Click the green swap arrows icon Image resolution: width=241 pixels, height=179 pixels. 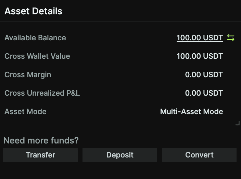(231, 38)
